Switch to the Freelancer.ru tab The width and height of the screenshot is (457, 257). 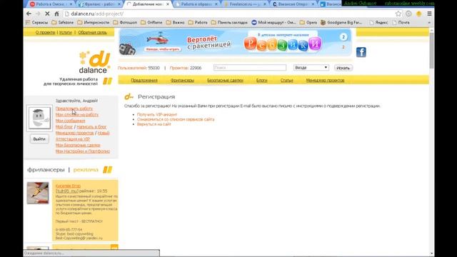click(x=244, y=4)
